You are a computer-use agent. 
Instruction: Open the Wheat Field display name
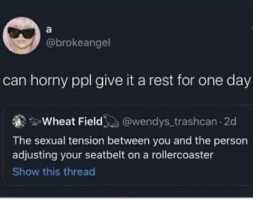click(x=72, y=121)
